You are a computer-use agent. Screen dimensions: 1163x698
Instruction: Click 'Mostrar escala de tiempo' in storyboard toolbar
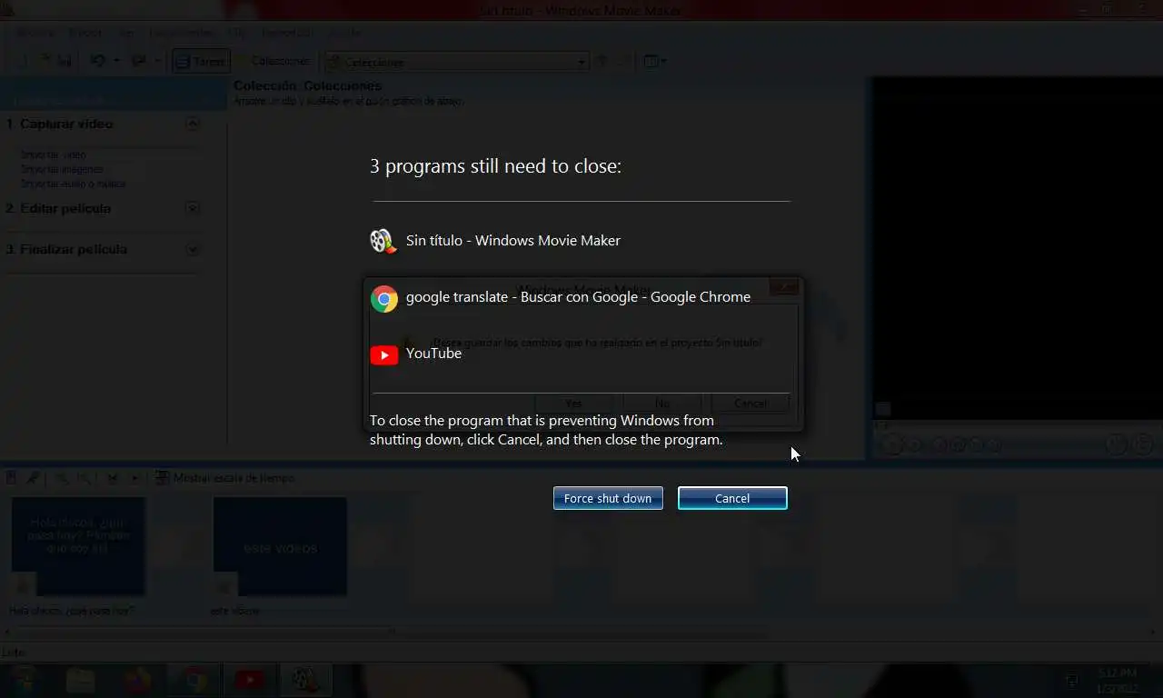224,478
